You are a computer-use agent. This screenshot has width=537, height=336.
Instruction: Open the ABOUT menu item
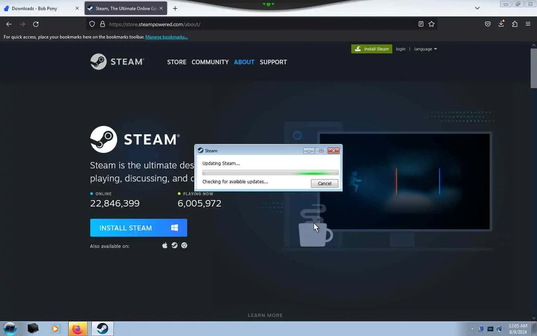coord(244,62)
